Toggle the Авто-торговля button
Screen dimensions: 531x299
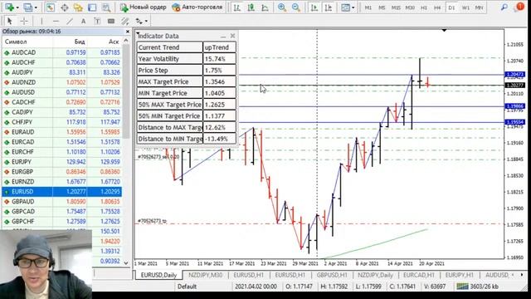197,7
